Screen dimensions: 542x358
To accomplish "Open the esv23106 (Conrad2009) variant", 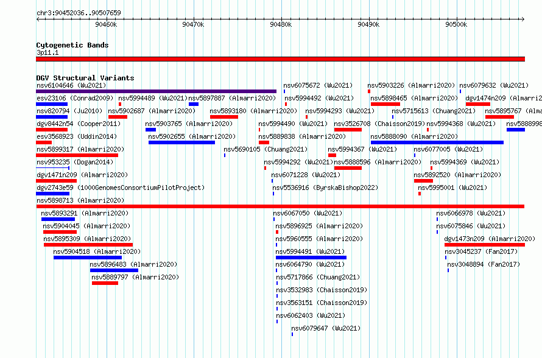I will [x=75, y=98].
